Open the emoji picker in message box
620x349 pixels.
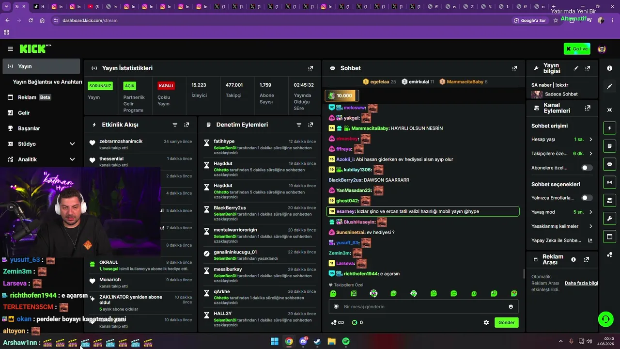[x=511, y=306]
